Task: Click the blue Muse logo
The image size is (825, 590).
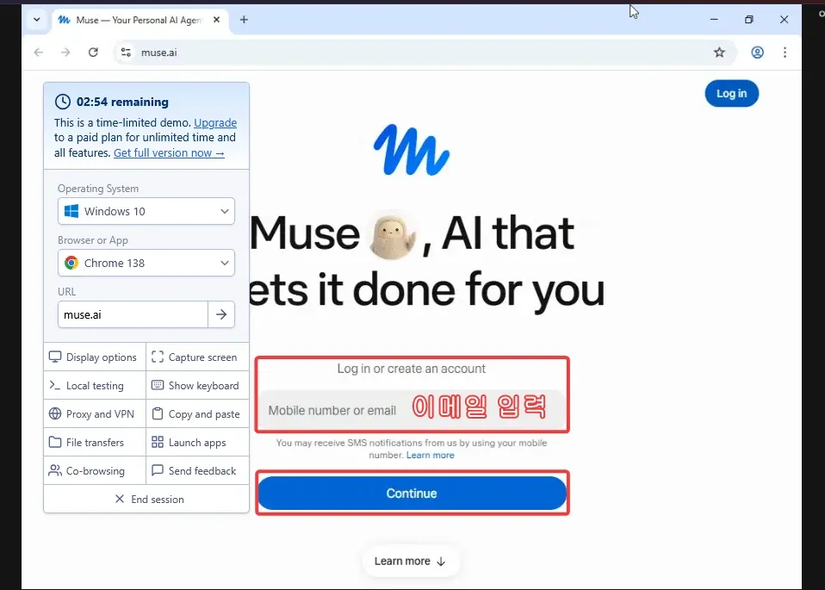Action: click(x=412, y=150)
